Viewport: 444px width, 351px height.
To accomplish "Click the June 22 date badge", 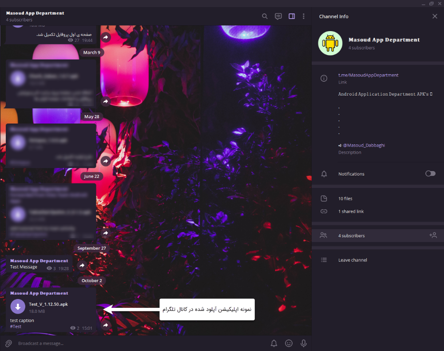I will (91, 176).
